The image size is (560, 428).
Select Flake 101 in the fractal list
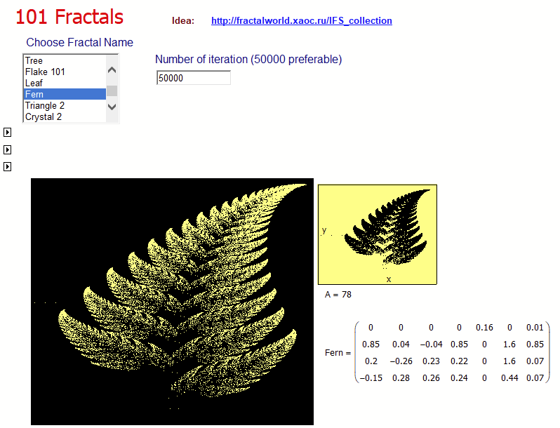(x=65, y=72)
